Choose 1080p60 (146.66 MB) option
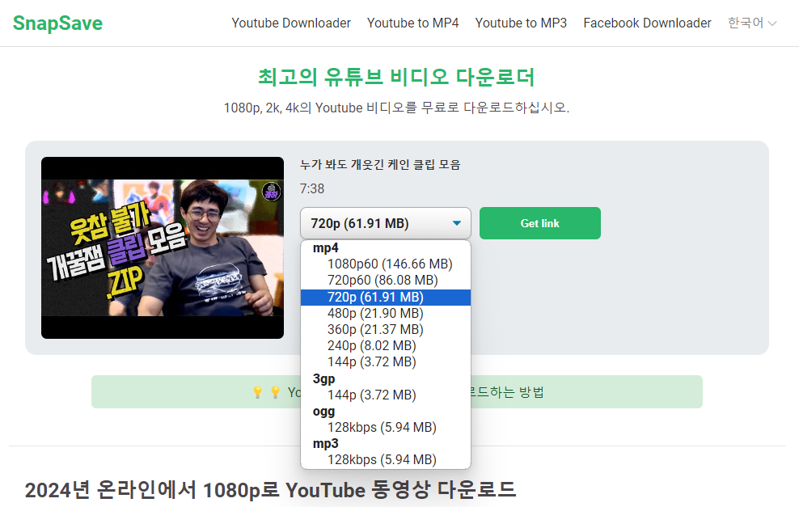 (386, 264)
